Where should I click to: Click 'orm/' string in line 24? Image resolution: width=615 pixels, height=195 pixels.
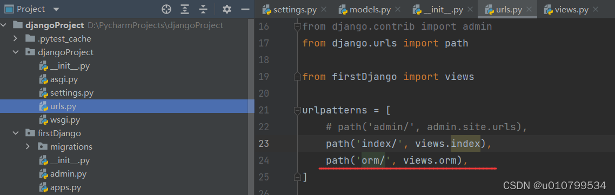pyautogui.click(x=374, y=160)
